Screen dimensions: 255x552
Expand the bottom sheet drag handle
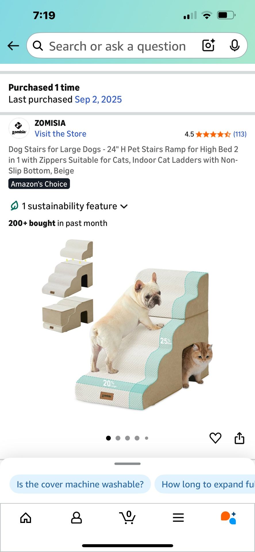tap(127, 464)
